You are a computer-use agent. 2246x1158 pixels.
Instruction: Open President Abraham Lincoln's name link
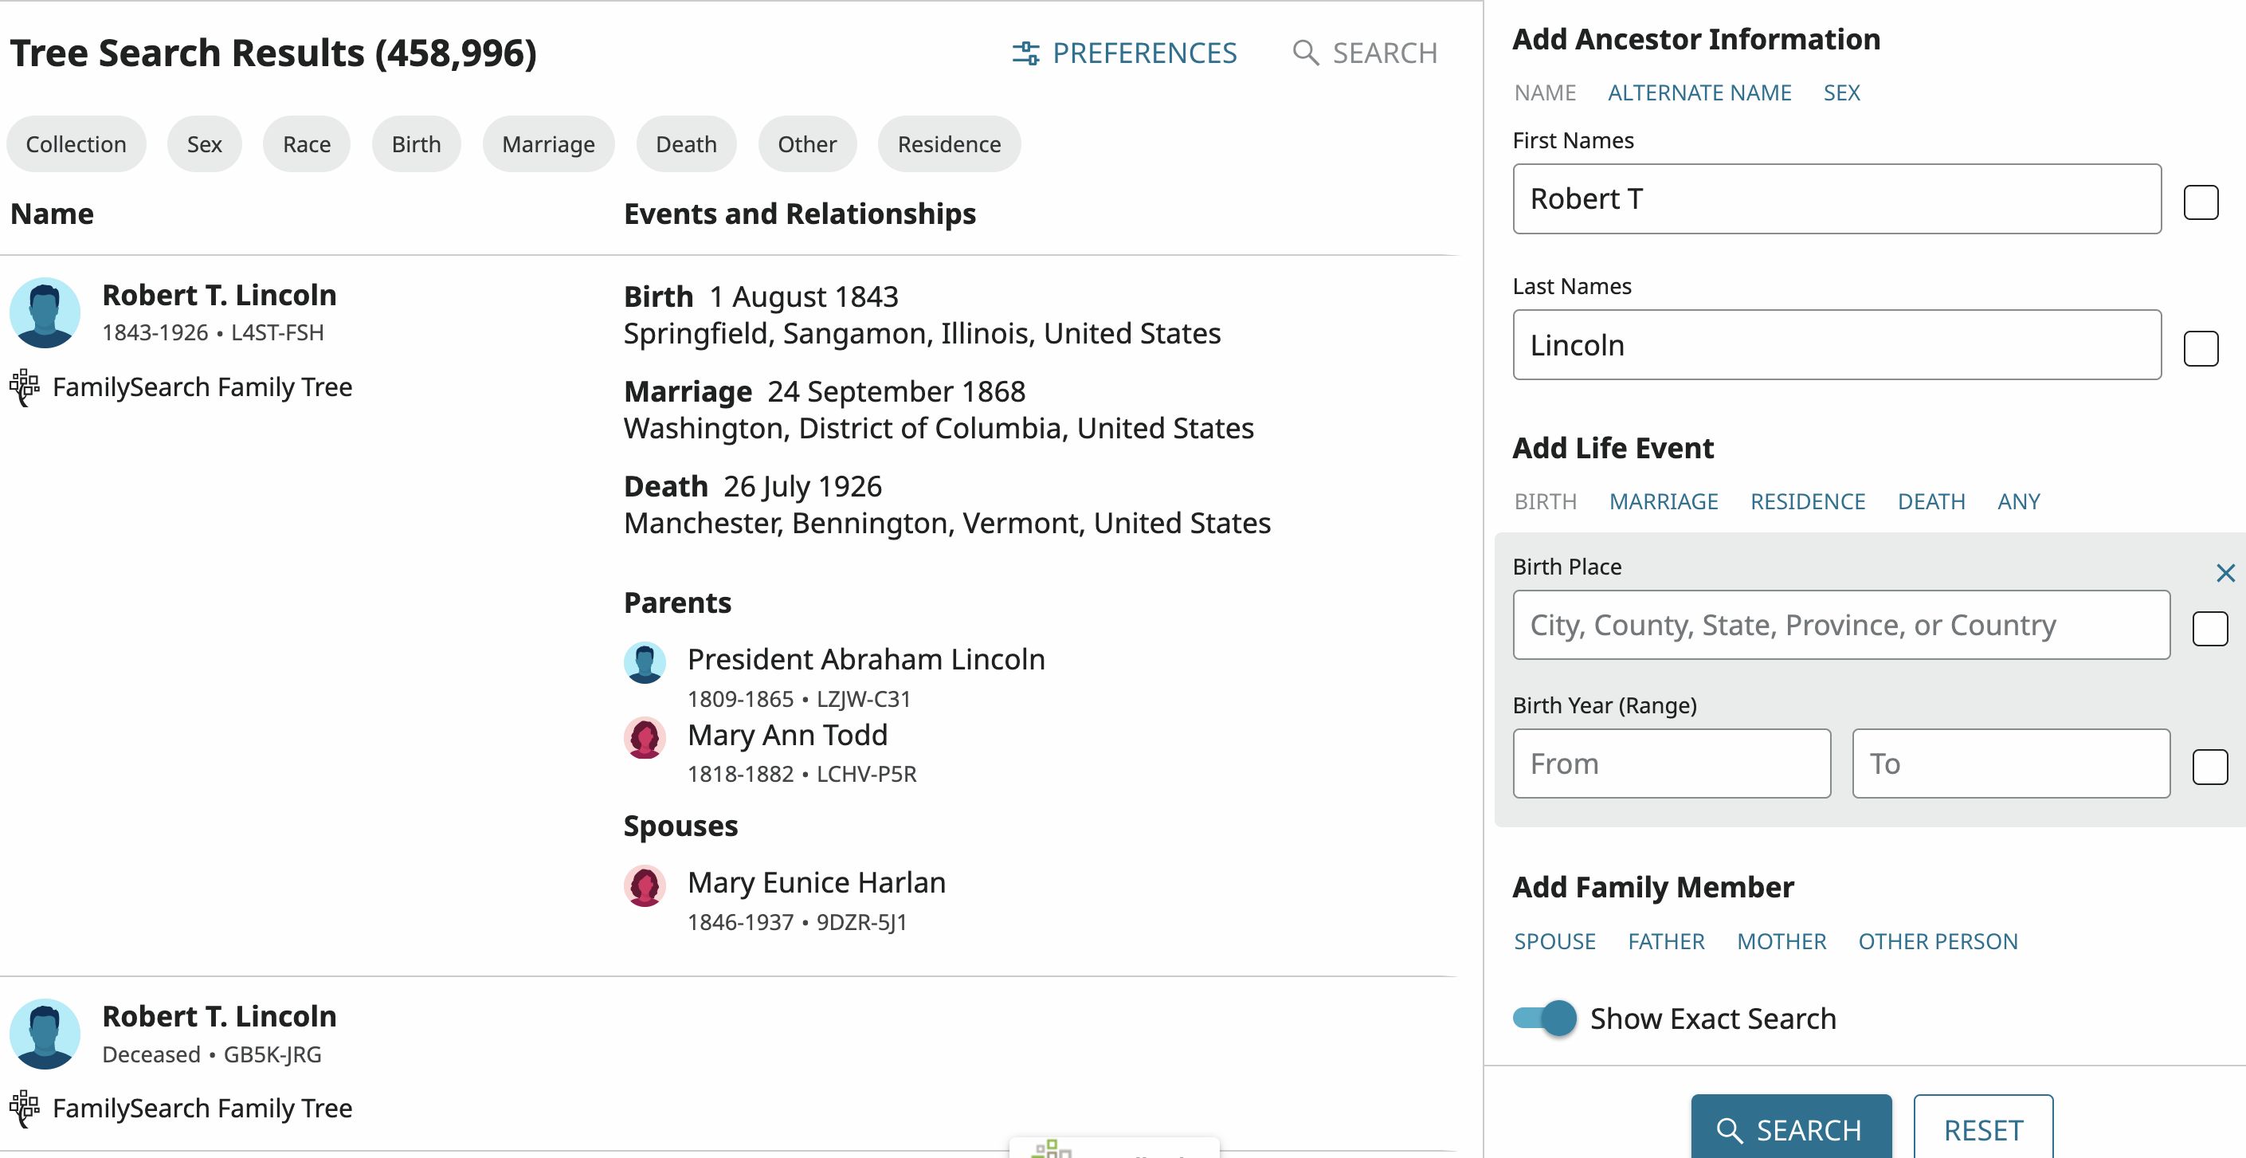(x=866, y=659)
